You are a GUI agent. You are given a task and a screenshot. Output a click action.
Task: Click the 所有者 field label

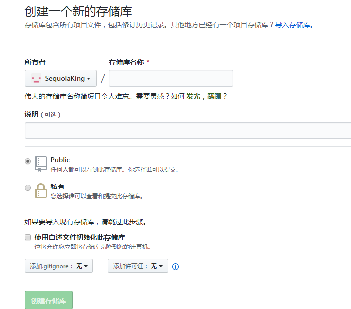35,62
